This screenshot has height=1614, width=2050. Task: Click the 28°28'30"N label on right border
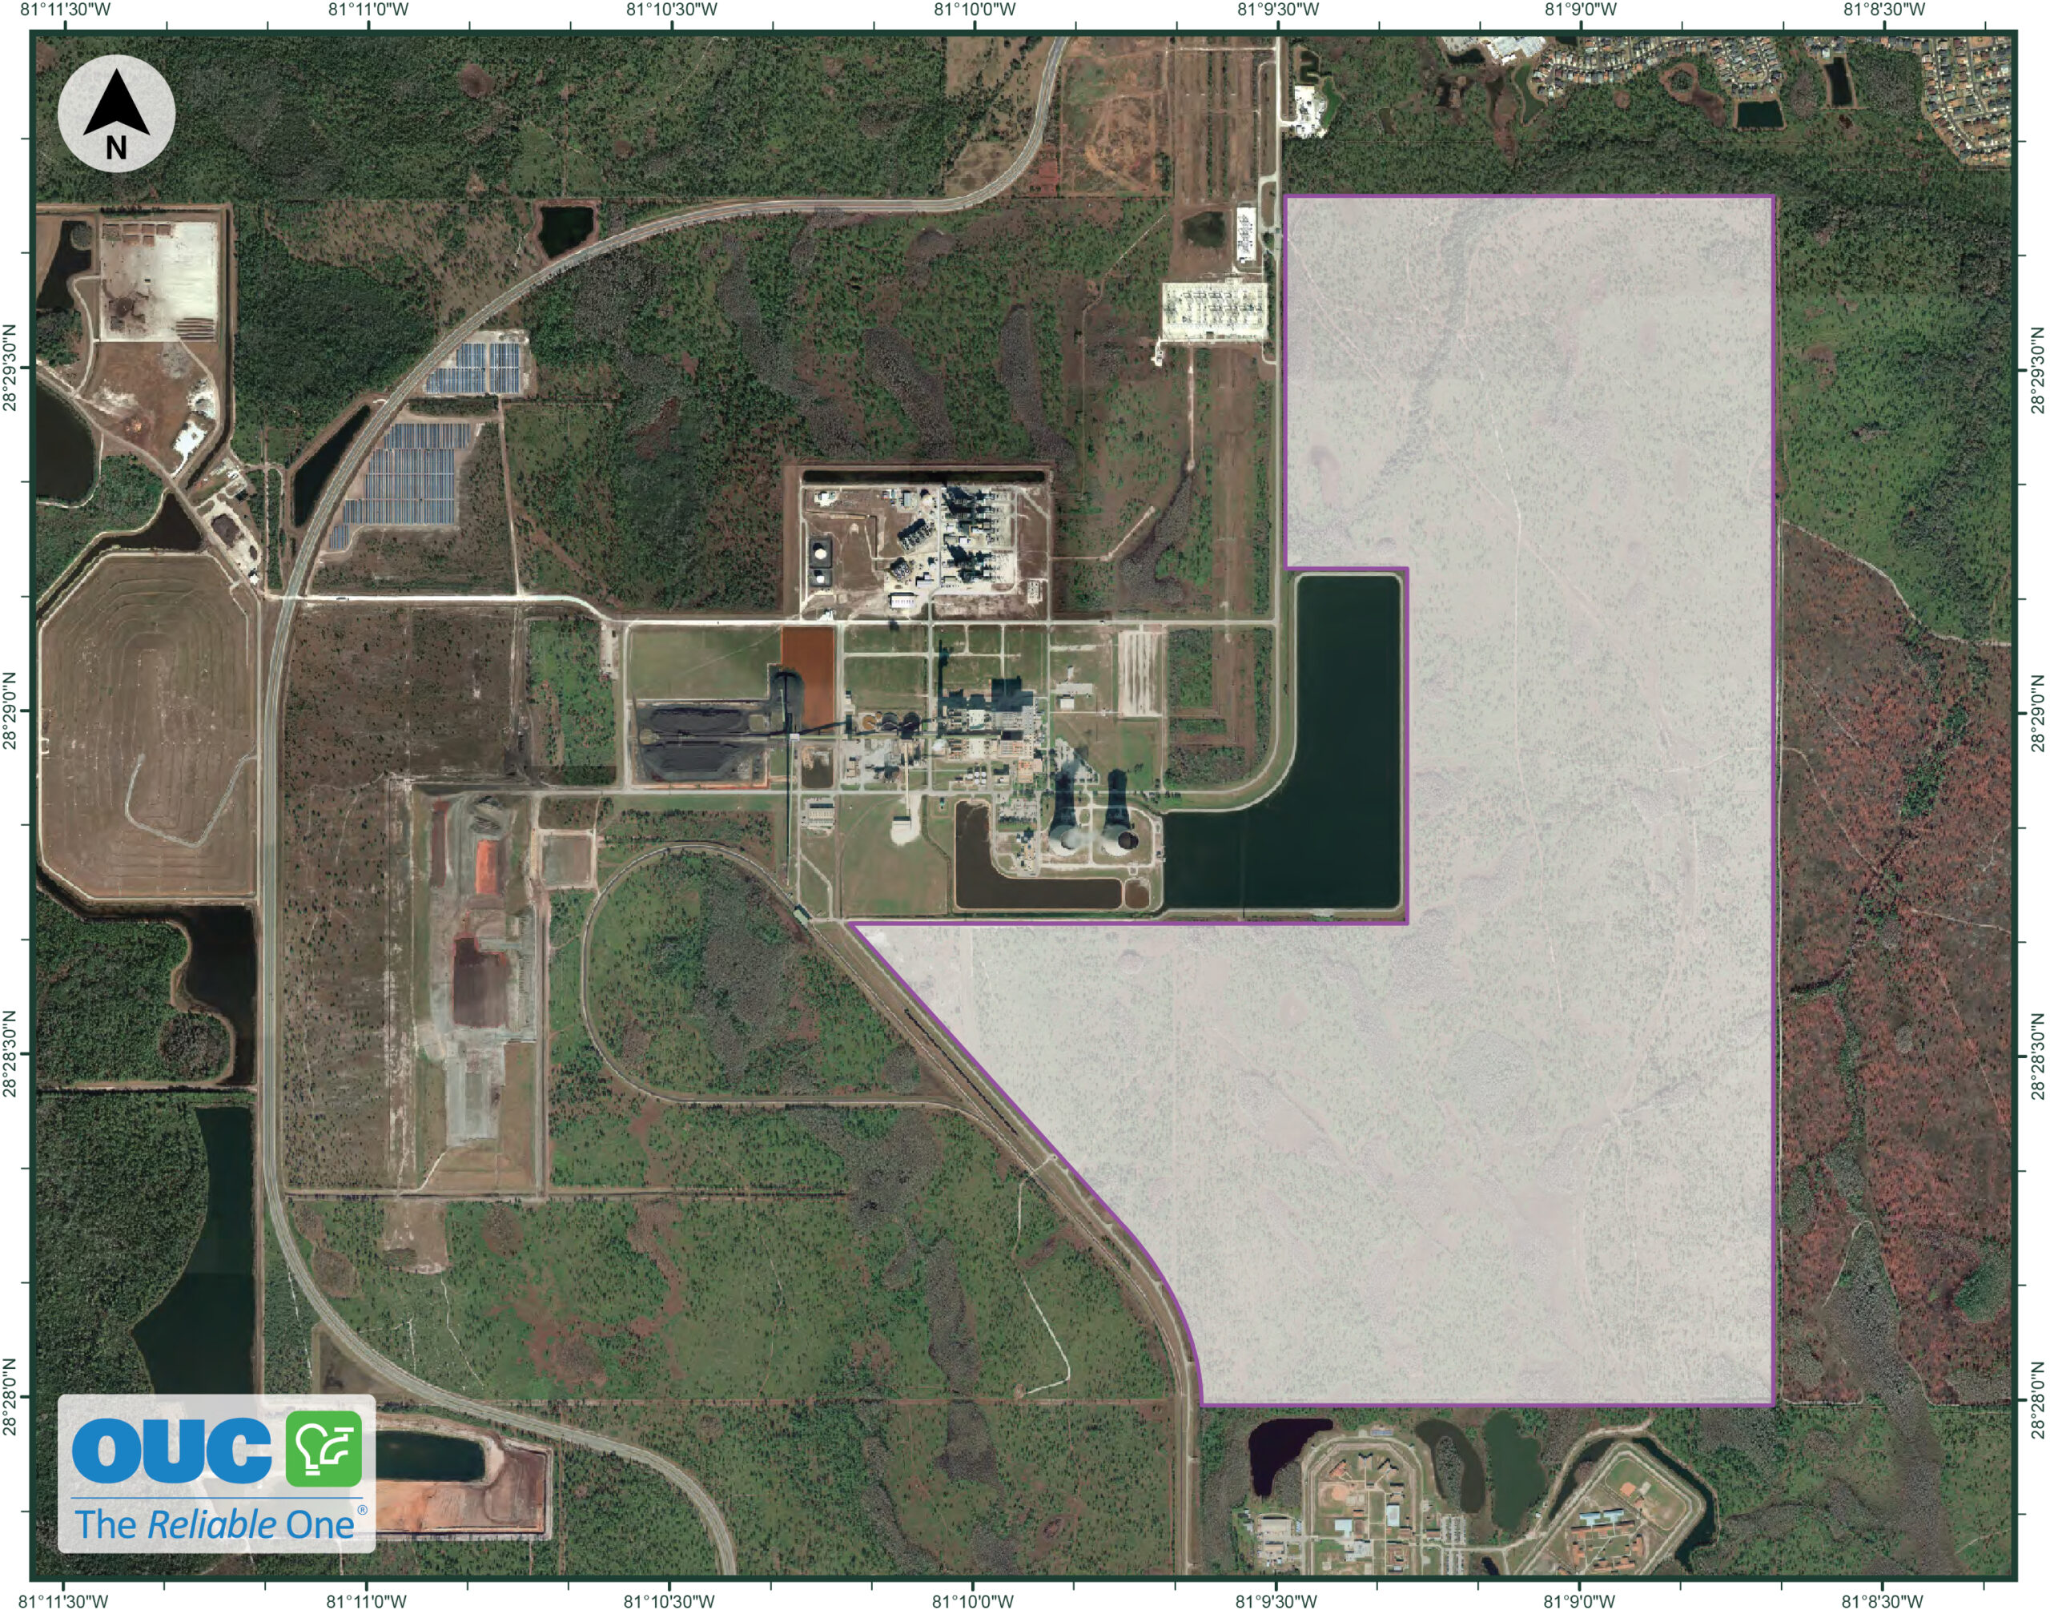click(x=2038, y=1055)
